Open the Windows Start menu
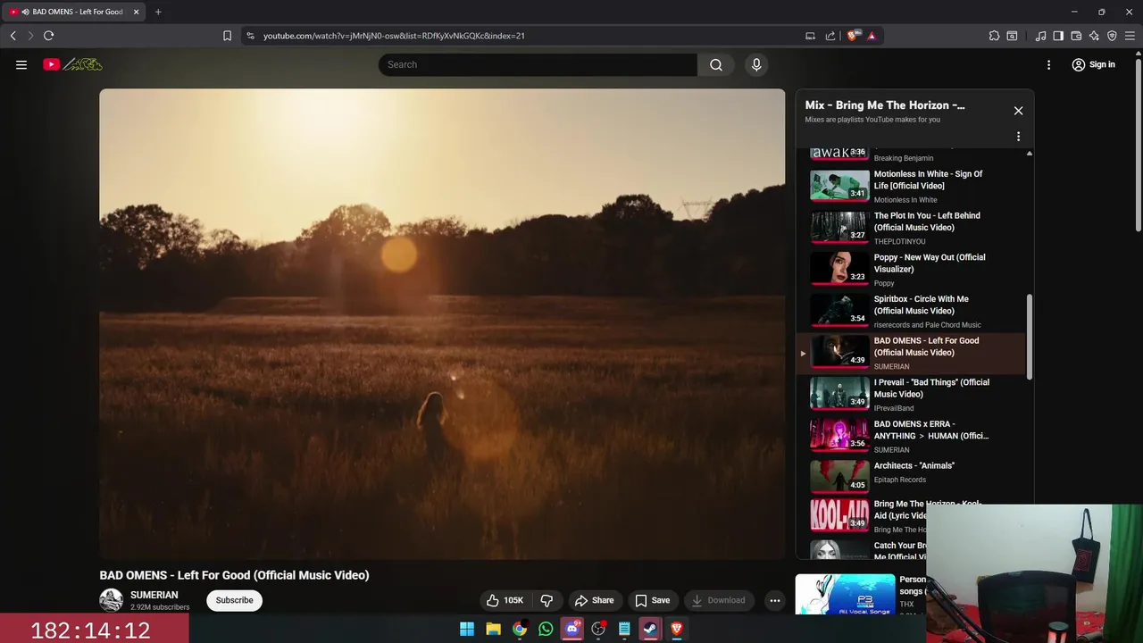This screenshot has width=1143, height=643. pyautogui.click(x=467, y=629)
